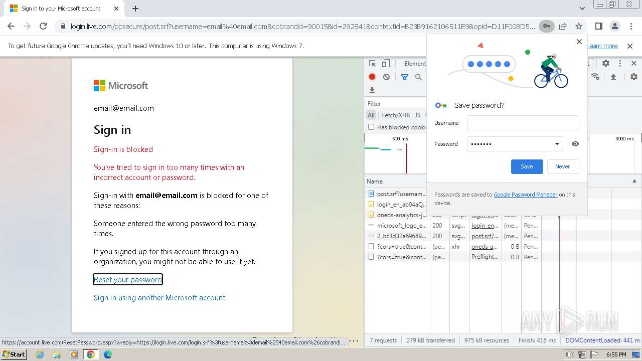Click Reset your password link

coord(128,280)
